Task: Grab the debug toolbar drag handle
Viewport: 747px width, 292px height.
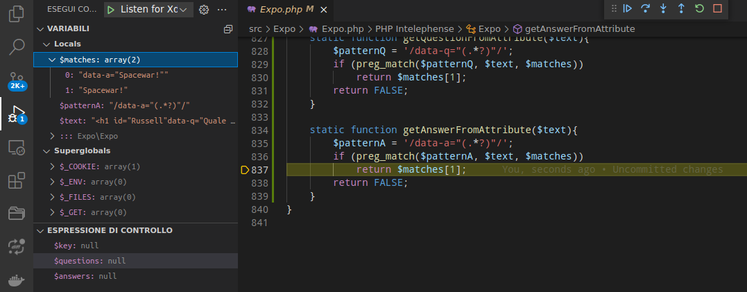Action: tap(614, 8)
